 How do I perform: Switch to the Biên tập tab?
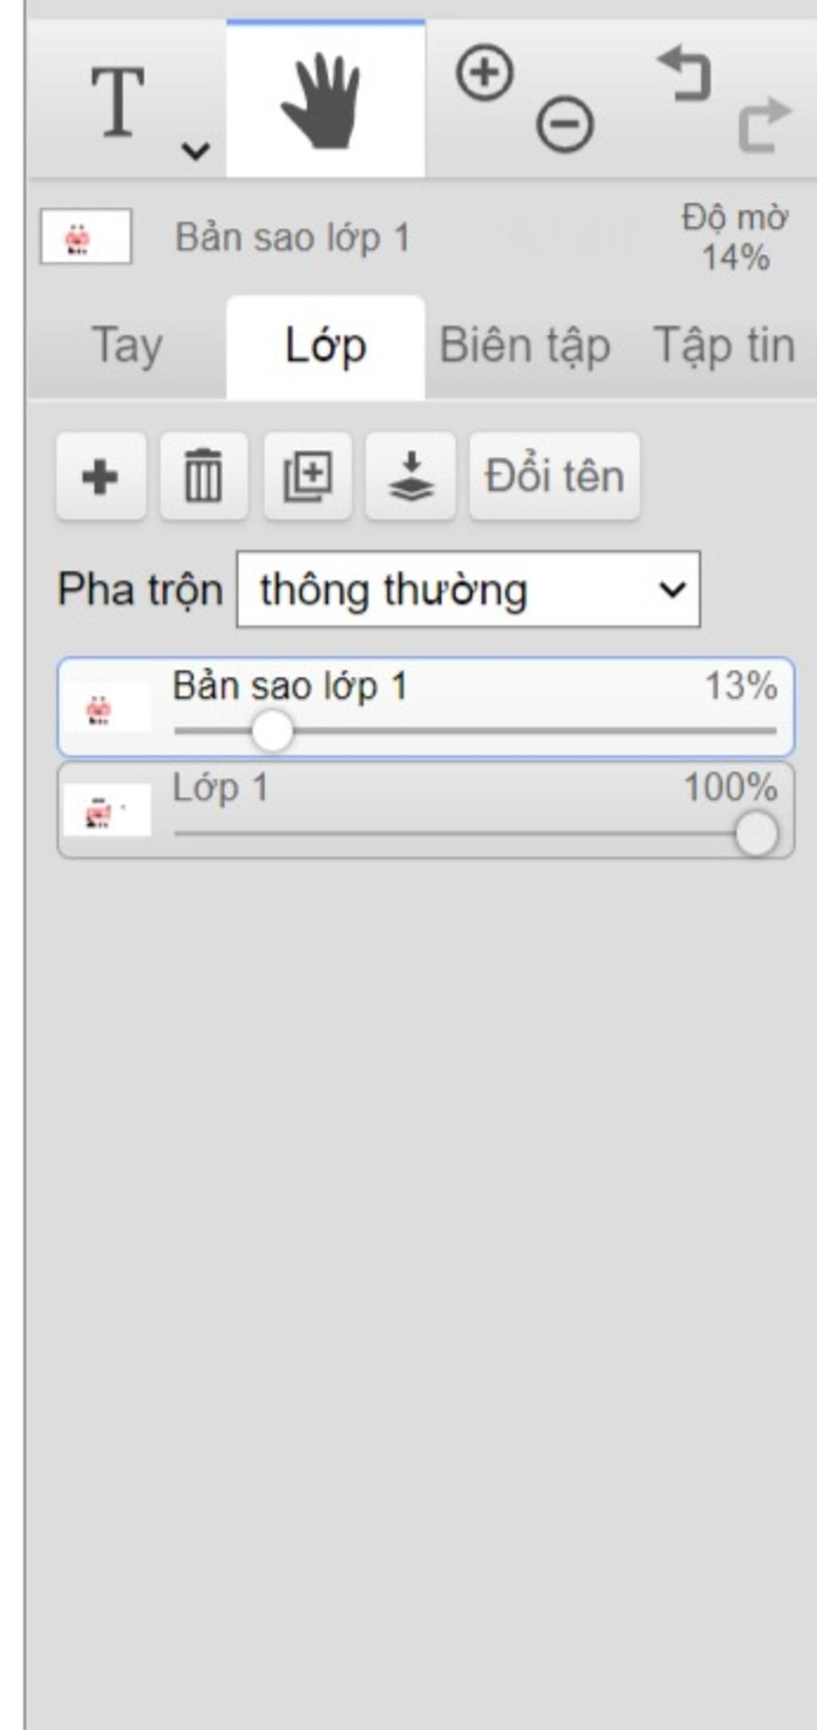(x=525, y=346)
